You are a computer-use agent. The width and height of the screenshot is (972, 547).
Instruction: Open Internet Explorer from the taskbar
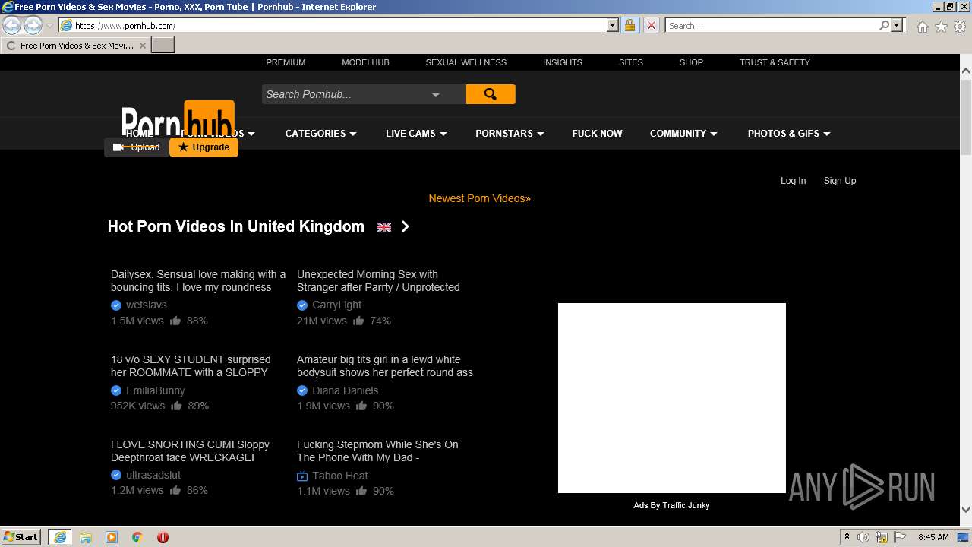(59, 537)
